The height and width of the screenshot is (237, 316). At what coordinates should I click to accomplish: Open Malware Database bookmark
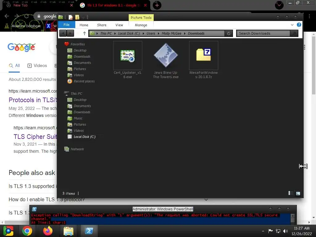tap(23, 26)
